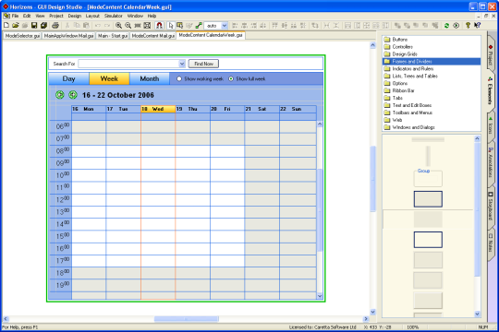This screenshot has width=499, height=332.
Task: Click the calendar grid vertical scrollbar
Action: (x=320, y=209)
